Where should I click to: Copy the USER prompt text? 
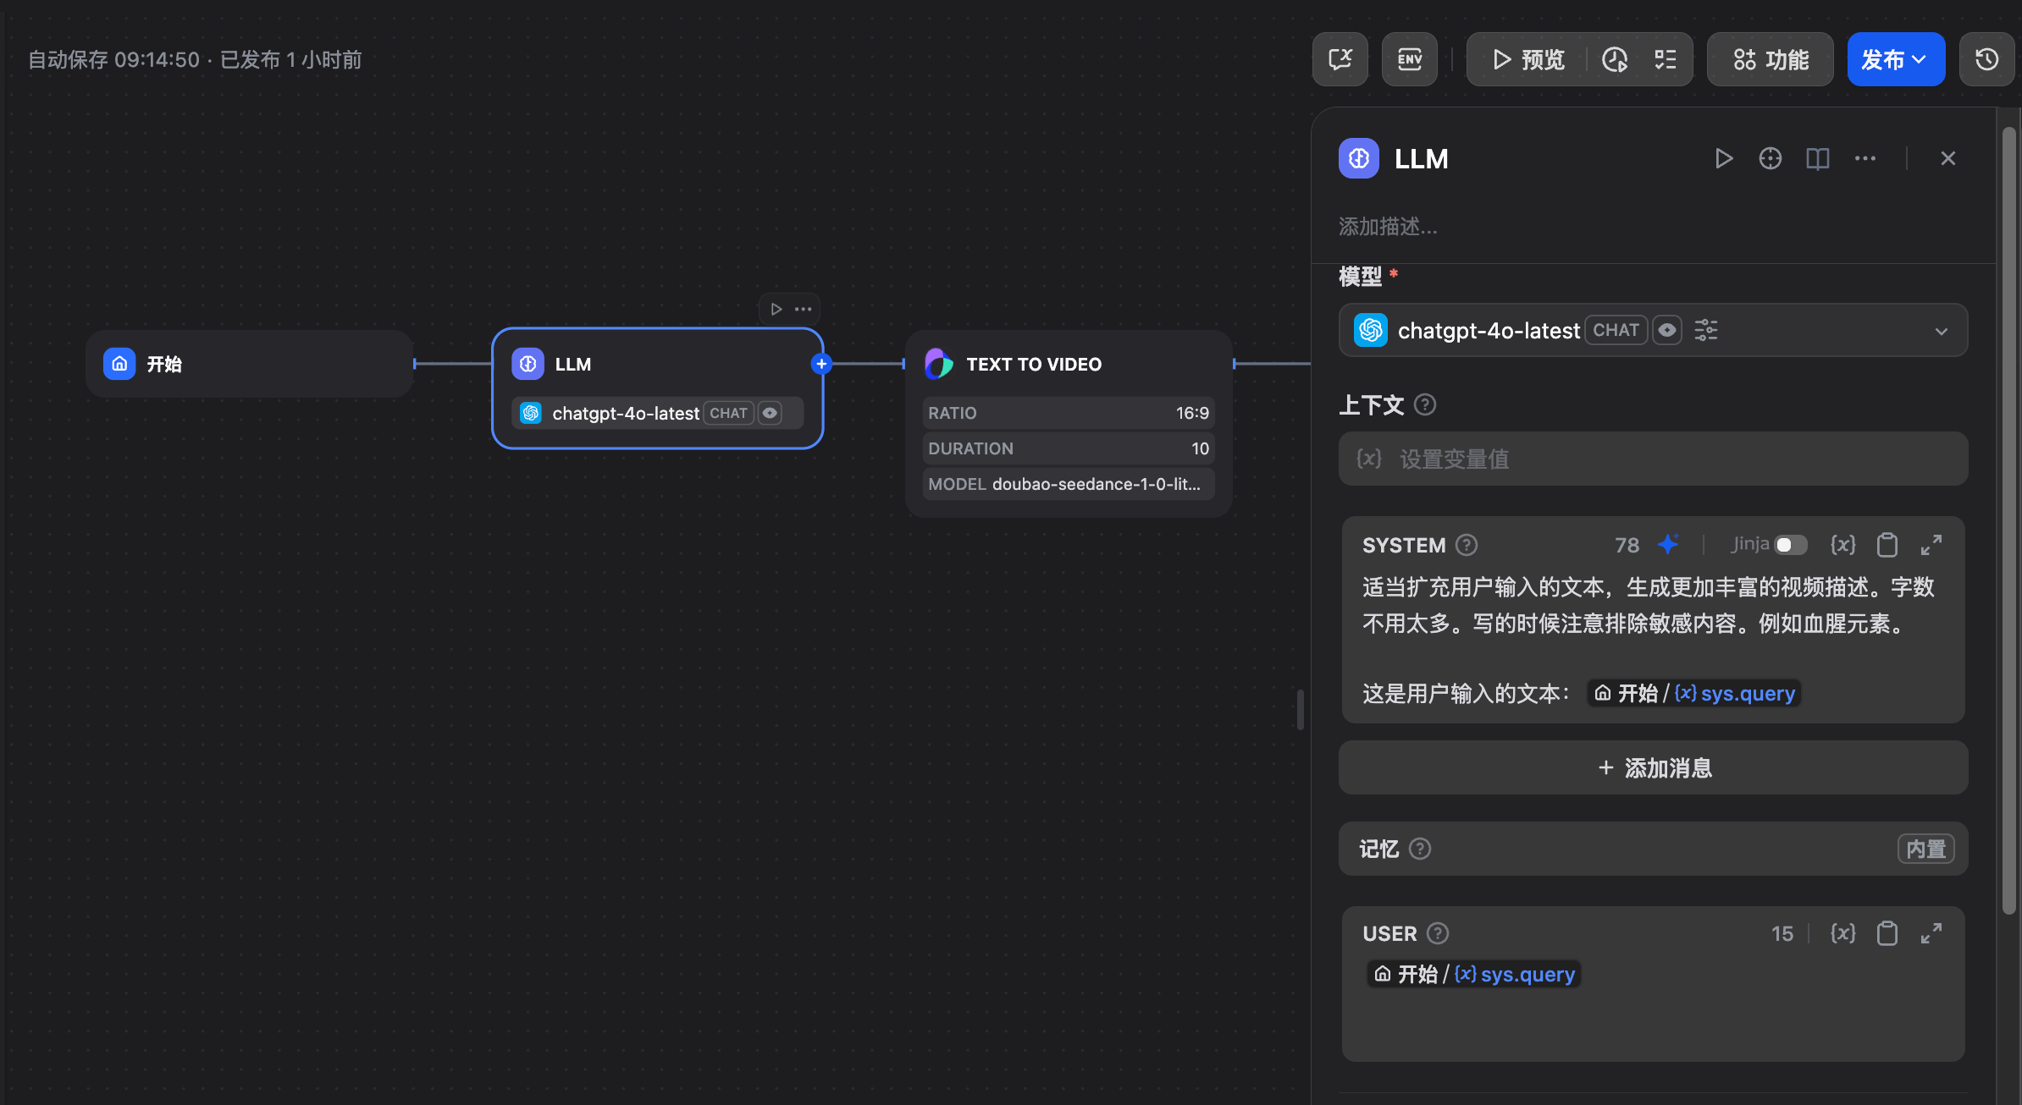pos(1887,933)
